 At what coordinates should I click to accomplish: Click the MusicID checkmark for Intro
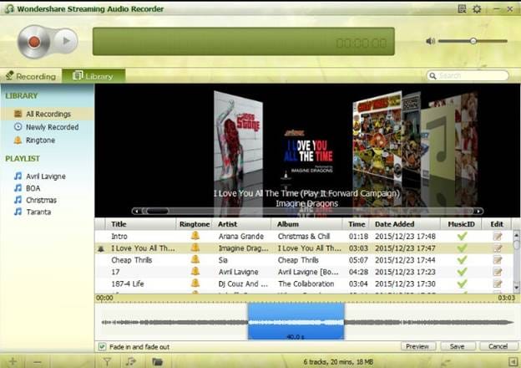click(x=462, y=236)
